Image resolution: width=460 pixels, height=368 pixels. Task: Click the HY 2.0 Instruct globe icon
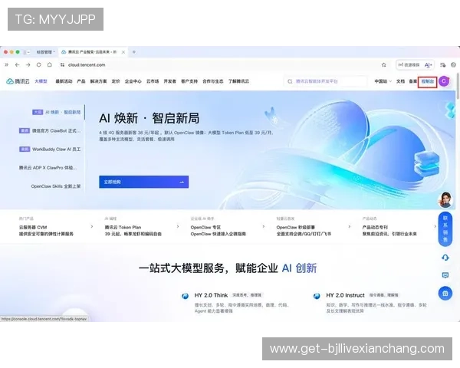coord(317,296)
